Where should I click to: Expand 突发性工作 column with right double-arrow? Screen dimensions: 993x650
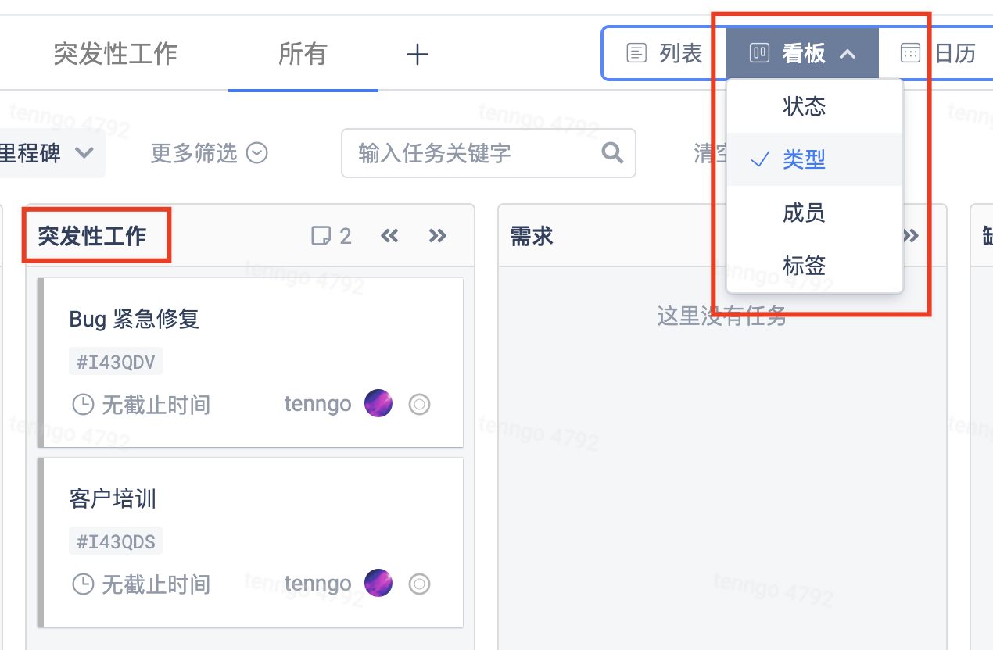438,236
